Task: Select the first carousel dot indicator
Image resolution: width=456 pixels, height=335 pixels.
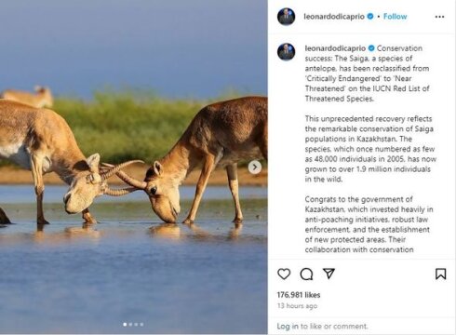Action: (125, 325)
